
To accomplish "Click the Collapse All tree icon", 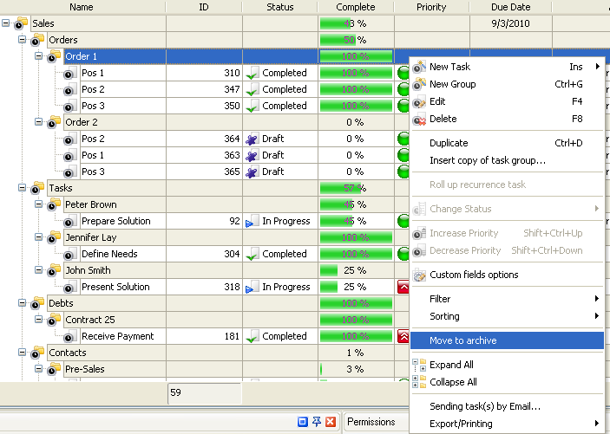I will click(x=420, y=382).
